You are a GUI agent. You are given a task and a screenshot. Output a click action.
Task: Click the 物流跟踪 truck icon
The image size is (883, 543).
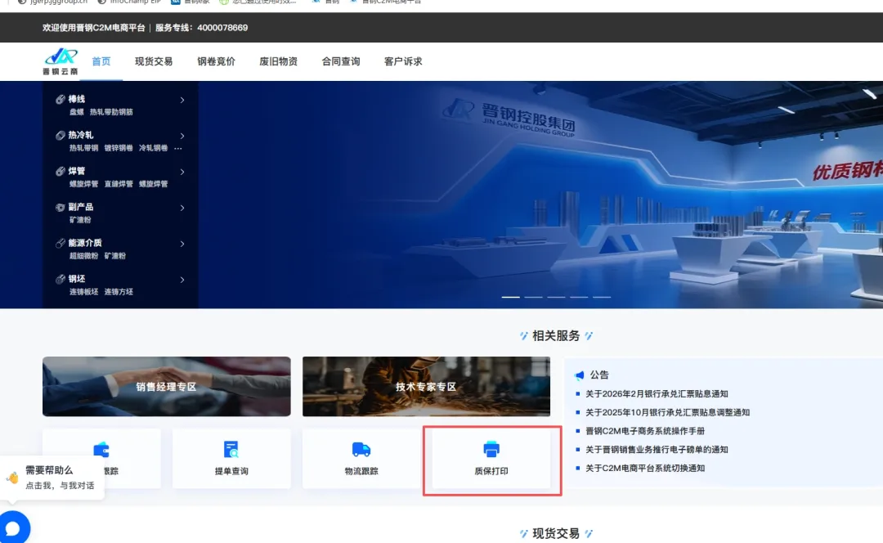(361, 450)
